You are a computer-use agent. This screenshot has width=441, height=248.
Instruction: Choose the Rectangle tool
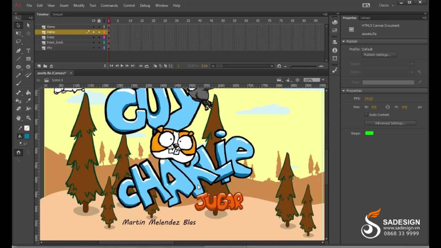click(x=28, y=59)
